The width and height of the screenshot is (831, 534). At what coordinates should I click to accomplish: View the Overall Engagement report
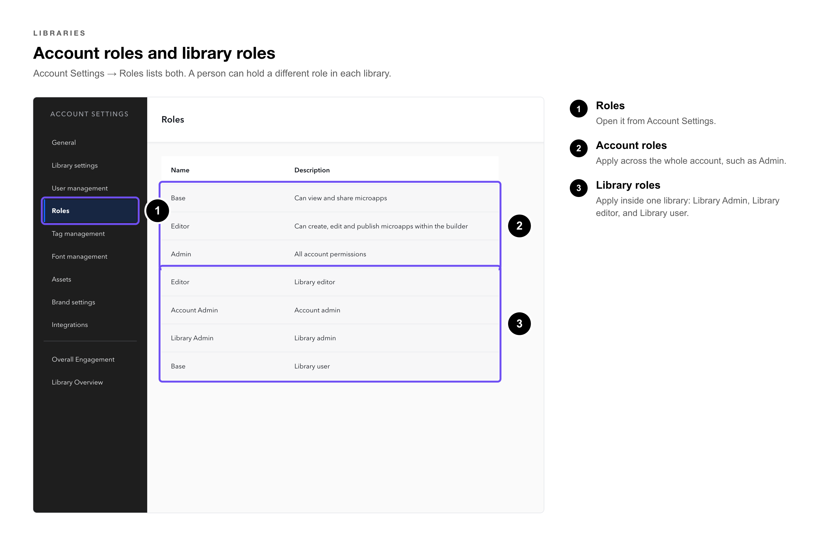[83, 360]
